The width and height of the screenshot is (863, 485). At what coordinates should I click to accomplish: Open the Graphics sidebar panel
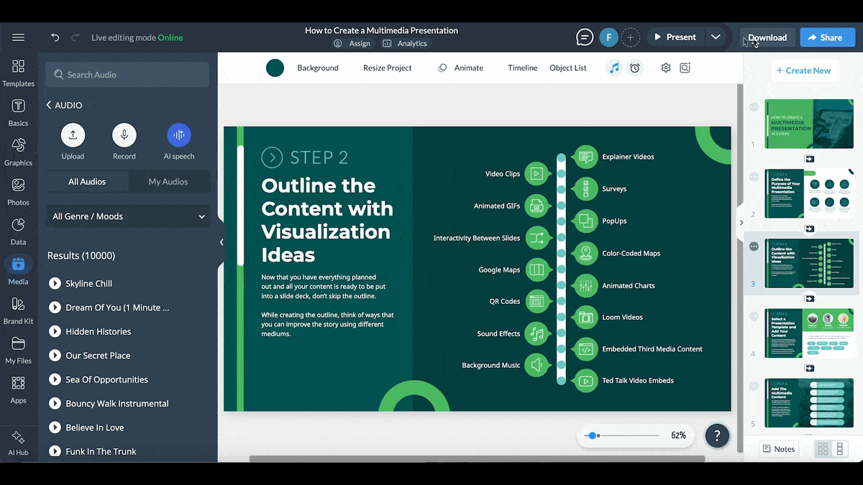(x=18, y=152)
